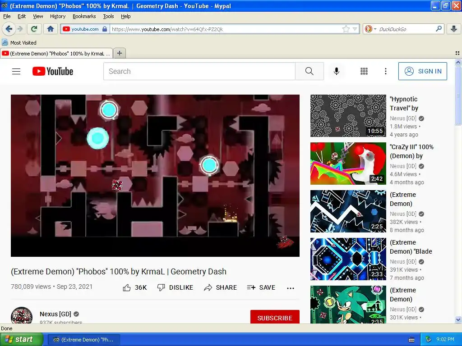462x346 pixels.
Task: Open the 2:25 Extreme Demon video thumbnail
Action: pyautogui.click(x=348, y=211)
